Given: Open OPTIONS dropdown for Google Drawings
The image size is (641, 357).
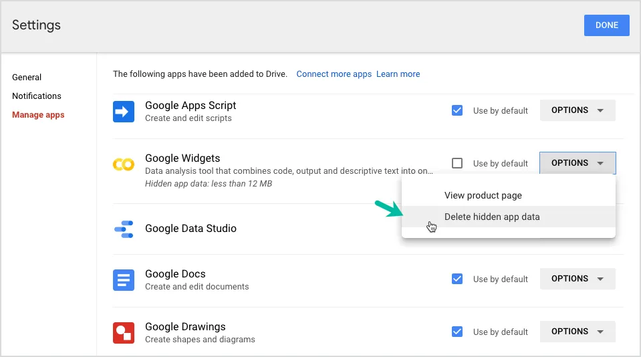Looking at the screenshot, I should click(578, 332).
